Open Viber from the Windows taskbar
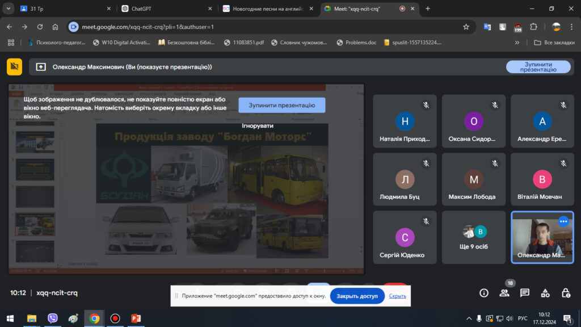 [53, 318]
